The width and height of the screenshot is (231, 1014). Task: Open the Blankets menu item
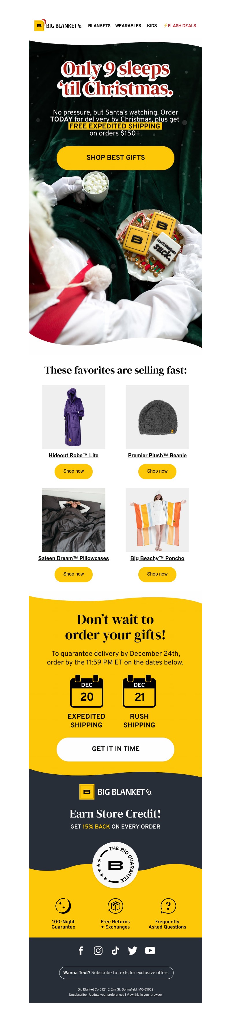point(99,26)
